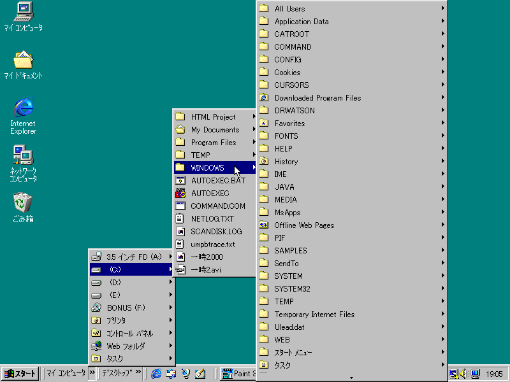Select the BONUS (F:) CD drive entry
This screenshot has width=510, height=382.
tap(132, 308)
